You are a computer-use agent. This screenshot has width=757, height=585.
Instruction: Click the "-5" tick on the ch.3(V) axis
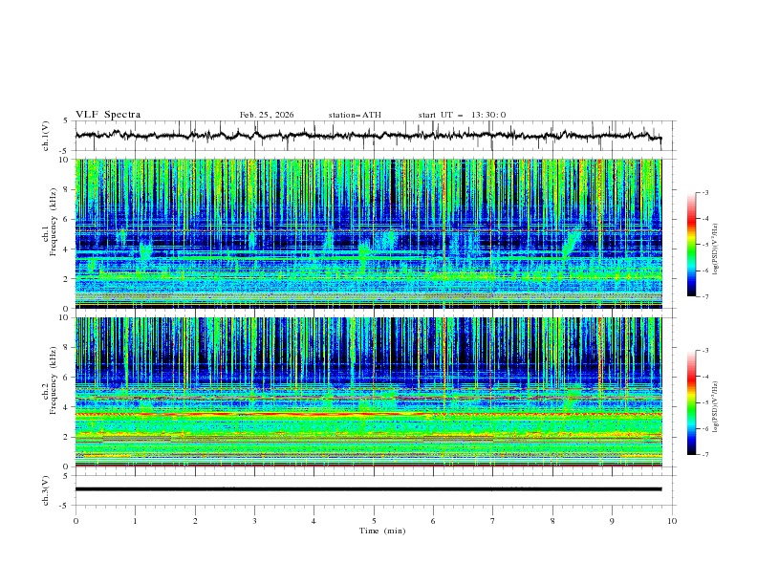tap(64, 506)
